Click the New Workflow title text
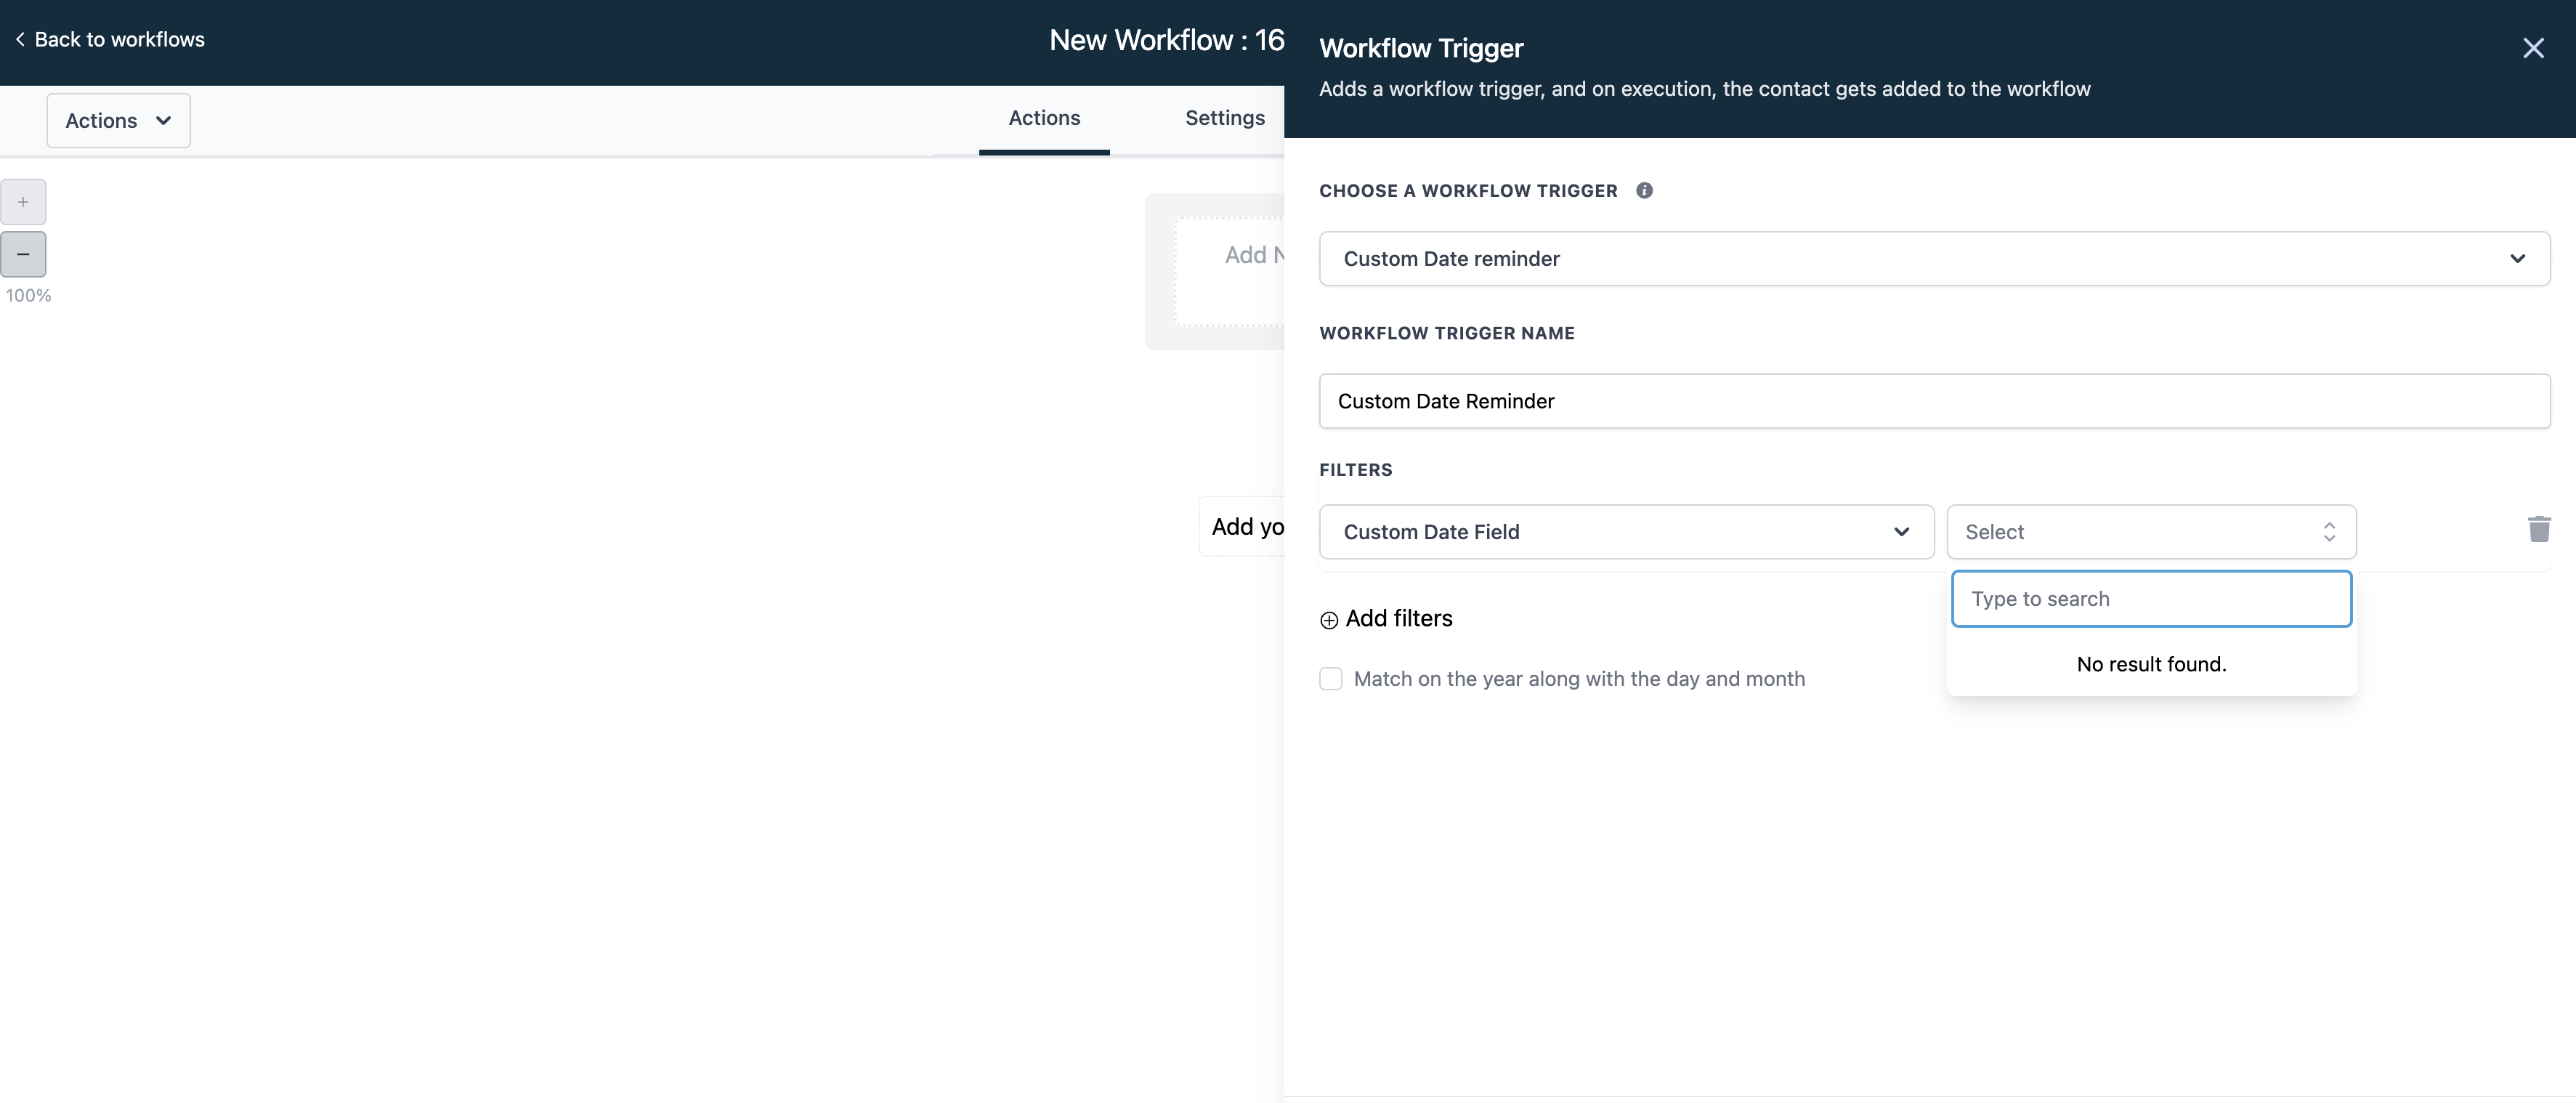Viewport: 2576px width, 1103px height. coord(1165,40)
